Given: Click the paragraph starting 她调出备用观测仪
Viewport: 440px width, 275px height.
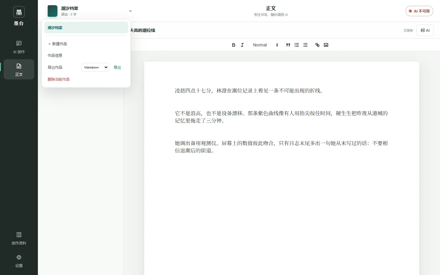Looking at the screenshot, I should (x=281, y=147).
